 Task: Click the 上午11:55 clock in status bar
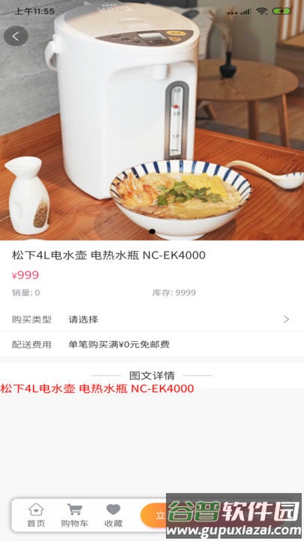[x=34, y=11]
